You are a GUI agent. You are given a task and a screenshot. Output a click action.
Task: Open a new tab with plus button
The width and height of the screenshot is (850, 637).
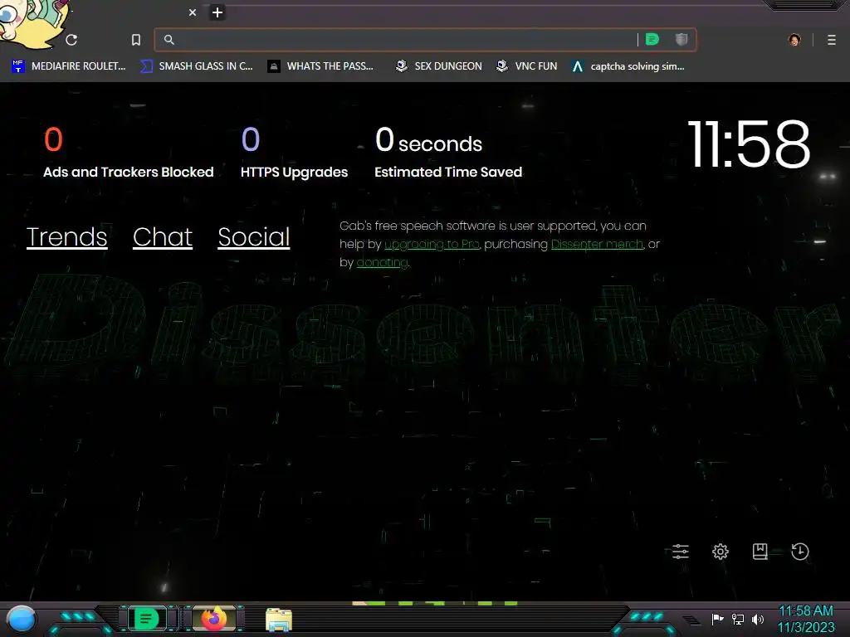[x=217, y=12]
